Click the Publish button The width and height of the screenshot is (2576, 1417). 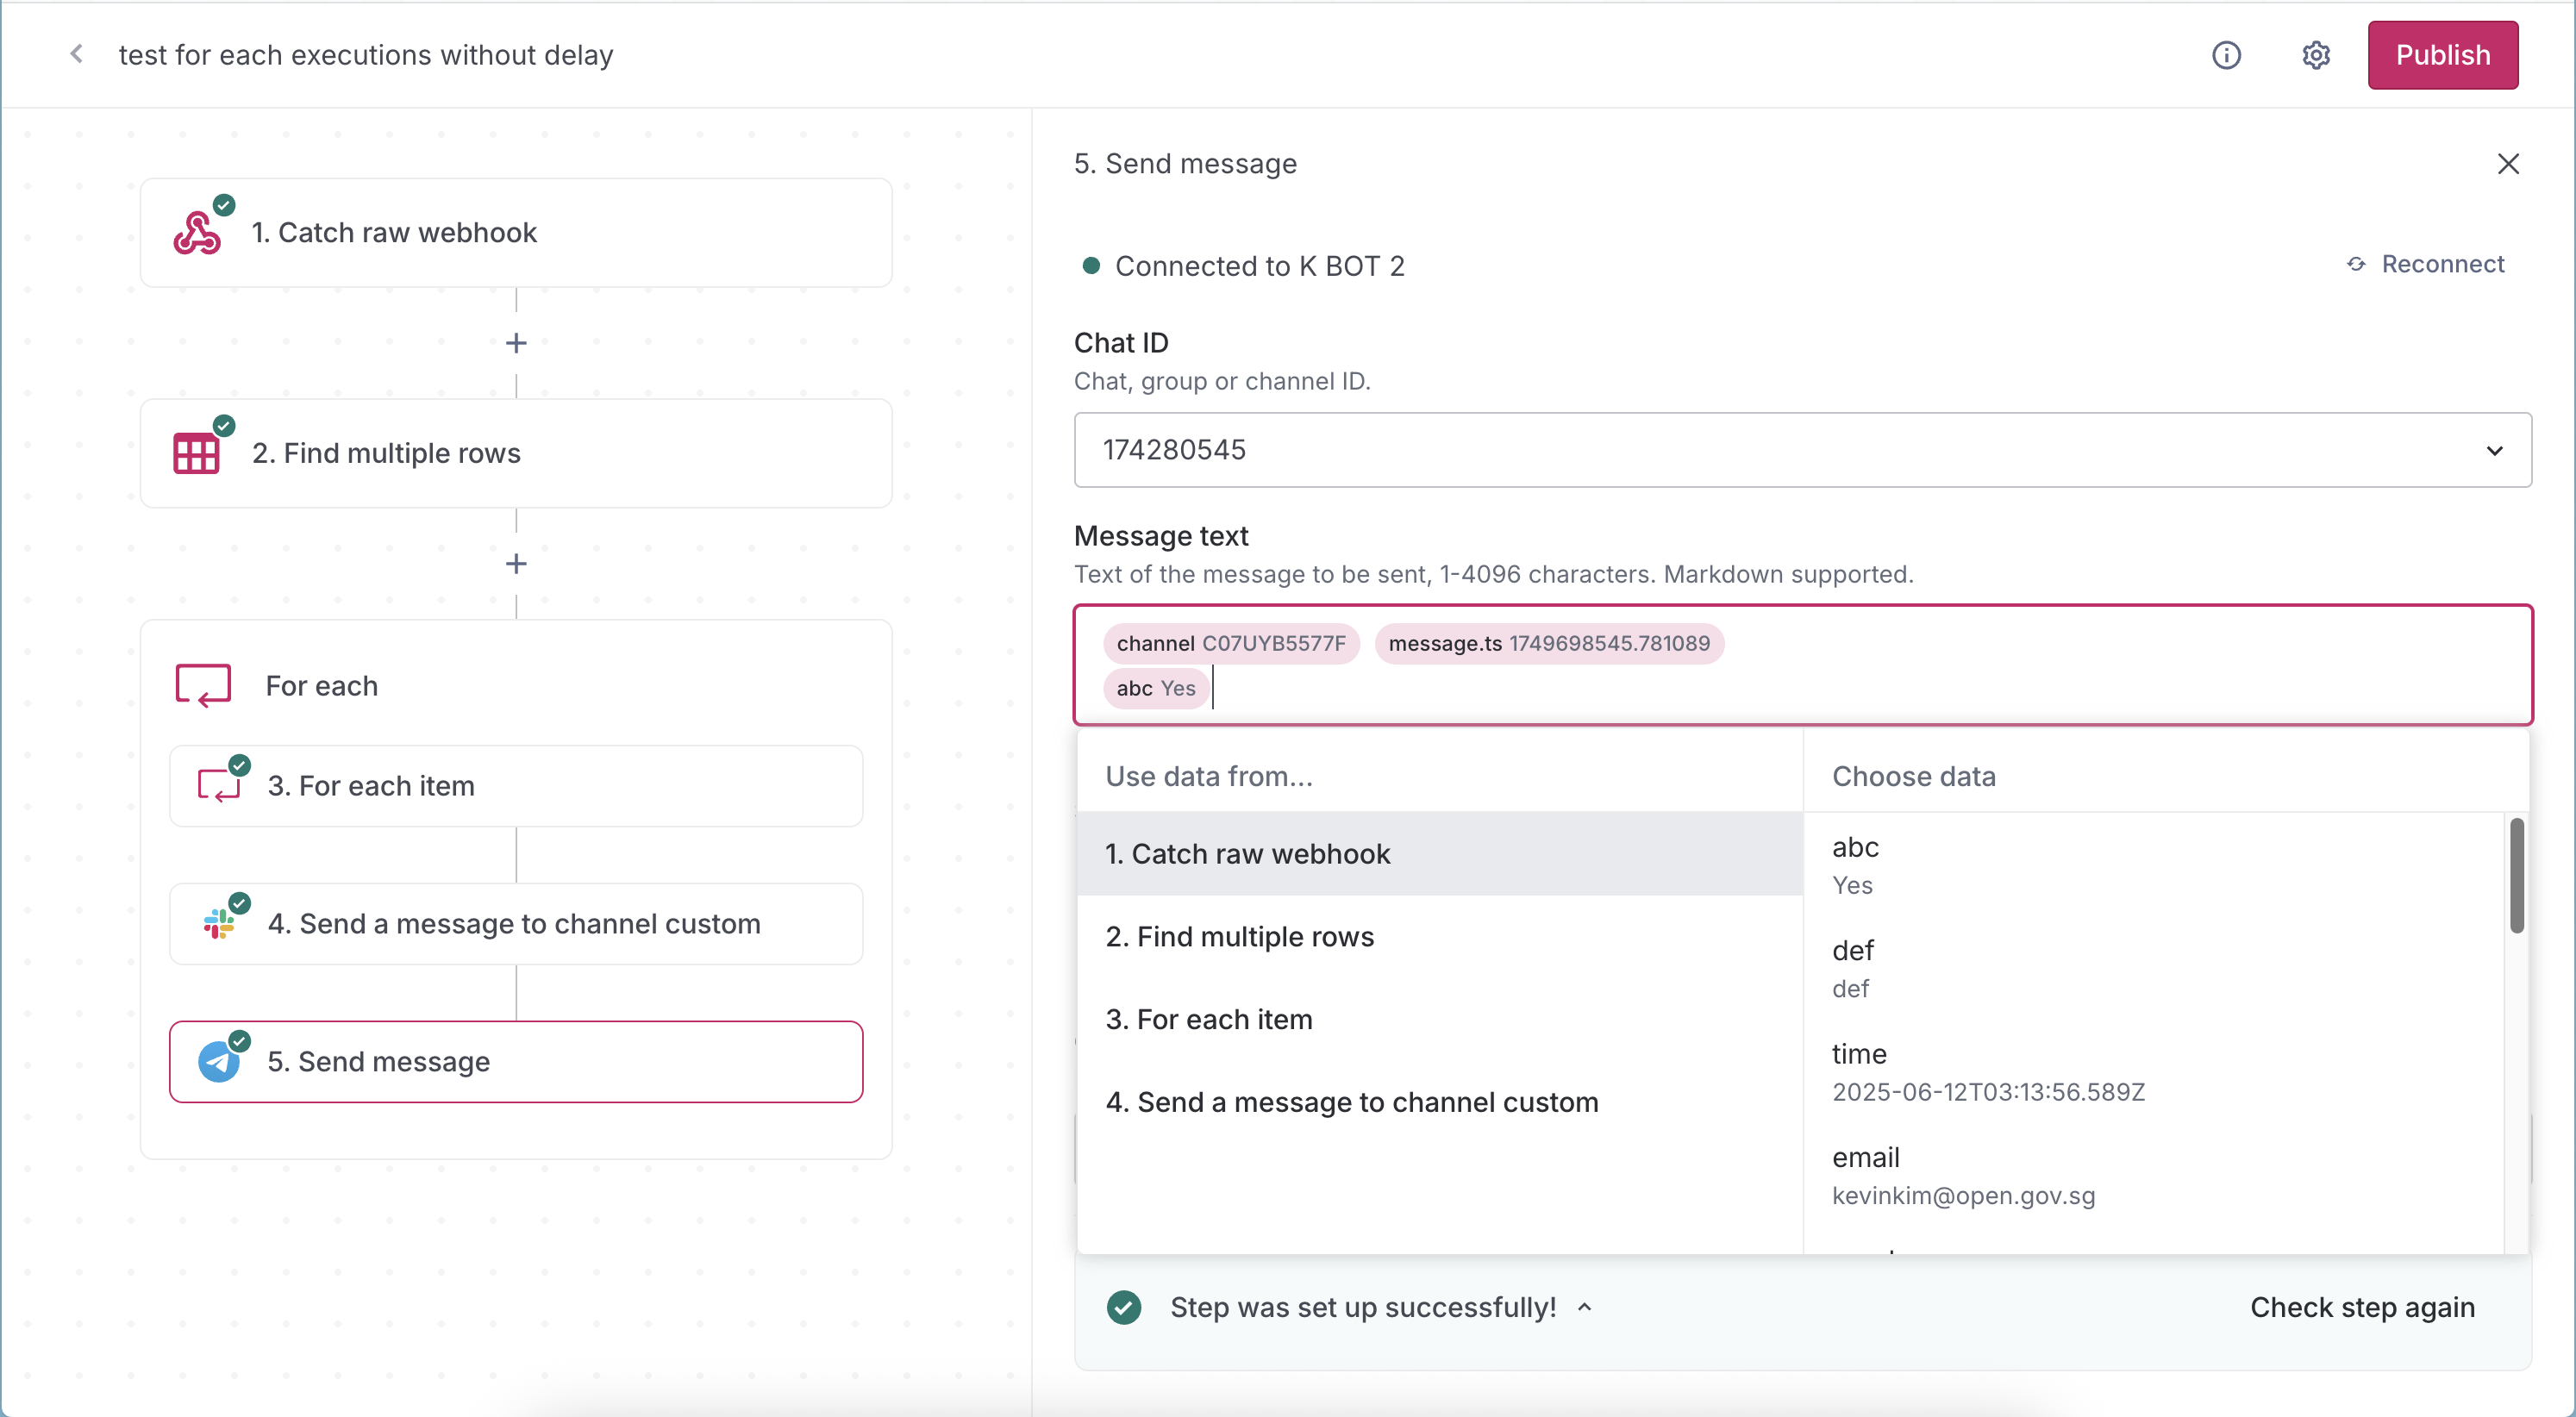(2442, 55)
